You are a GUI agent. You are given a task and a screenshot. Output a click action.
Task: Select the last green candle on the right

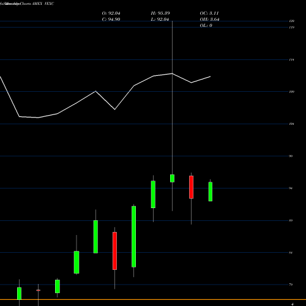(211, 192)
